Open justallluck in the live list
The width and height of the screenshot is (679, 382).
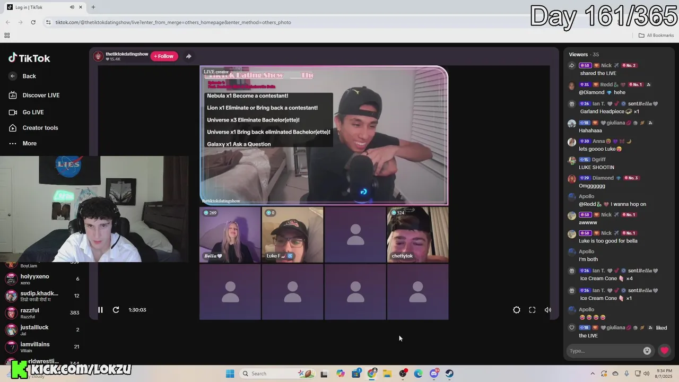pos(42,330)
